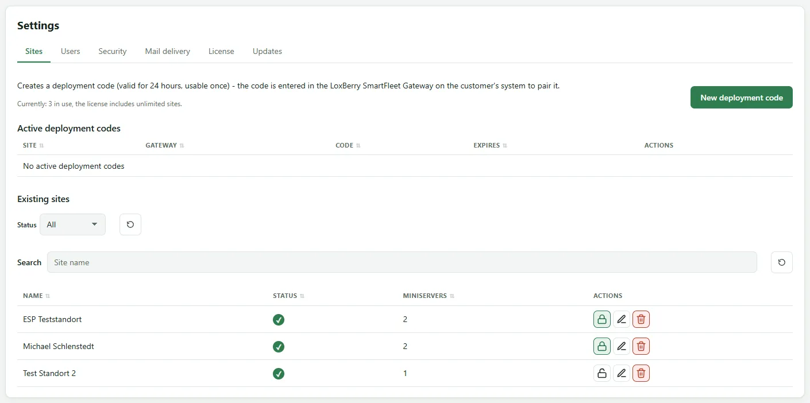Delete the Michael Schlenstedt site
The image size is (810, 403).
point(641,346)
